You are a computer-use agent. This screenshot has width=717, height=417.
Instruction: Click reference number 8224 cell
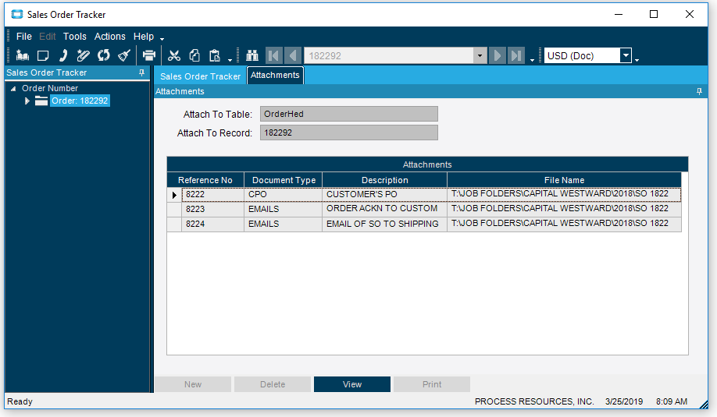212,224
